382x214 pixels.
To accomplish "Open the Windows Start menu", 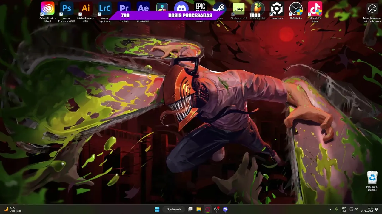I will pyautogui.click(x=157, y=209).
